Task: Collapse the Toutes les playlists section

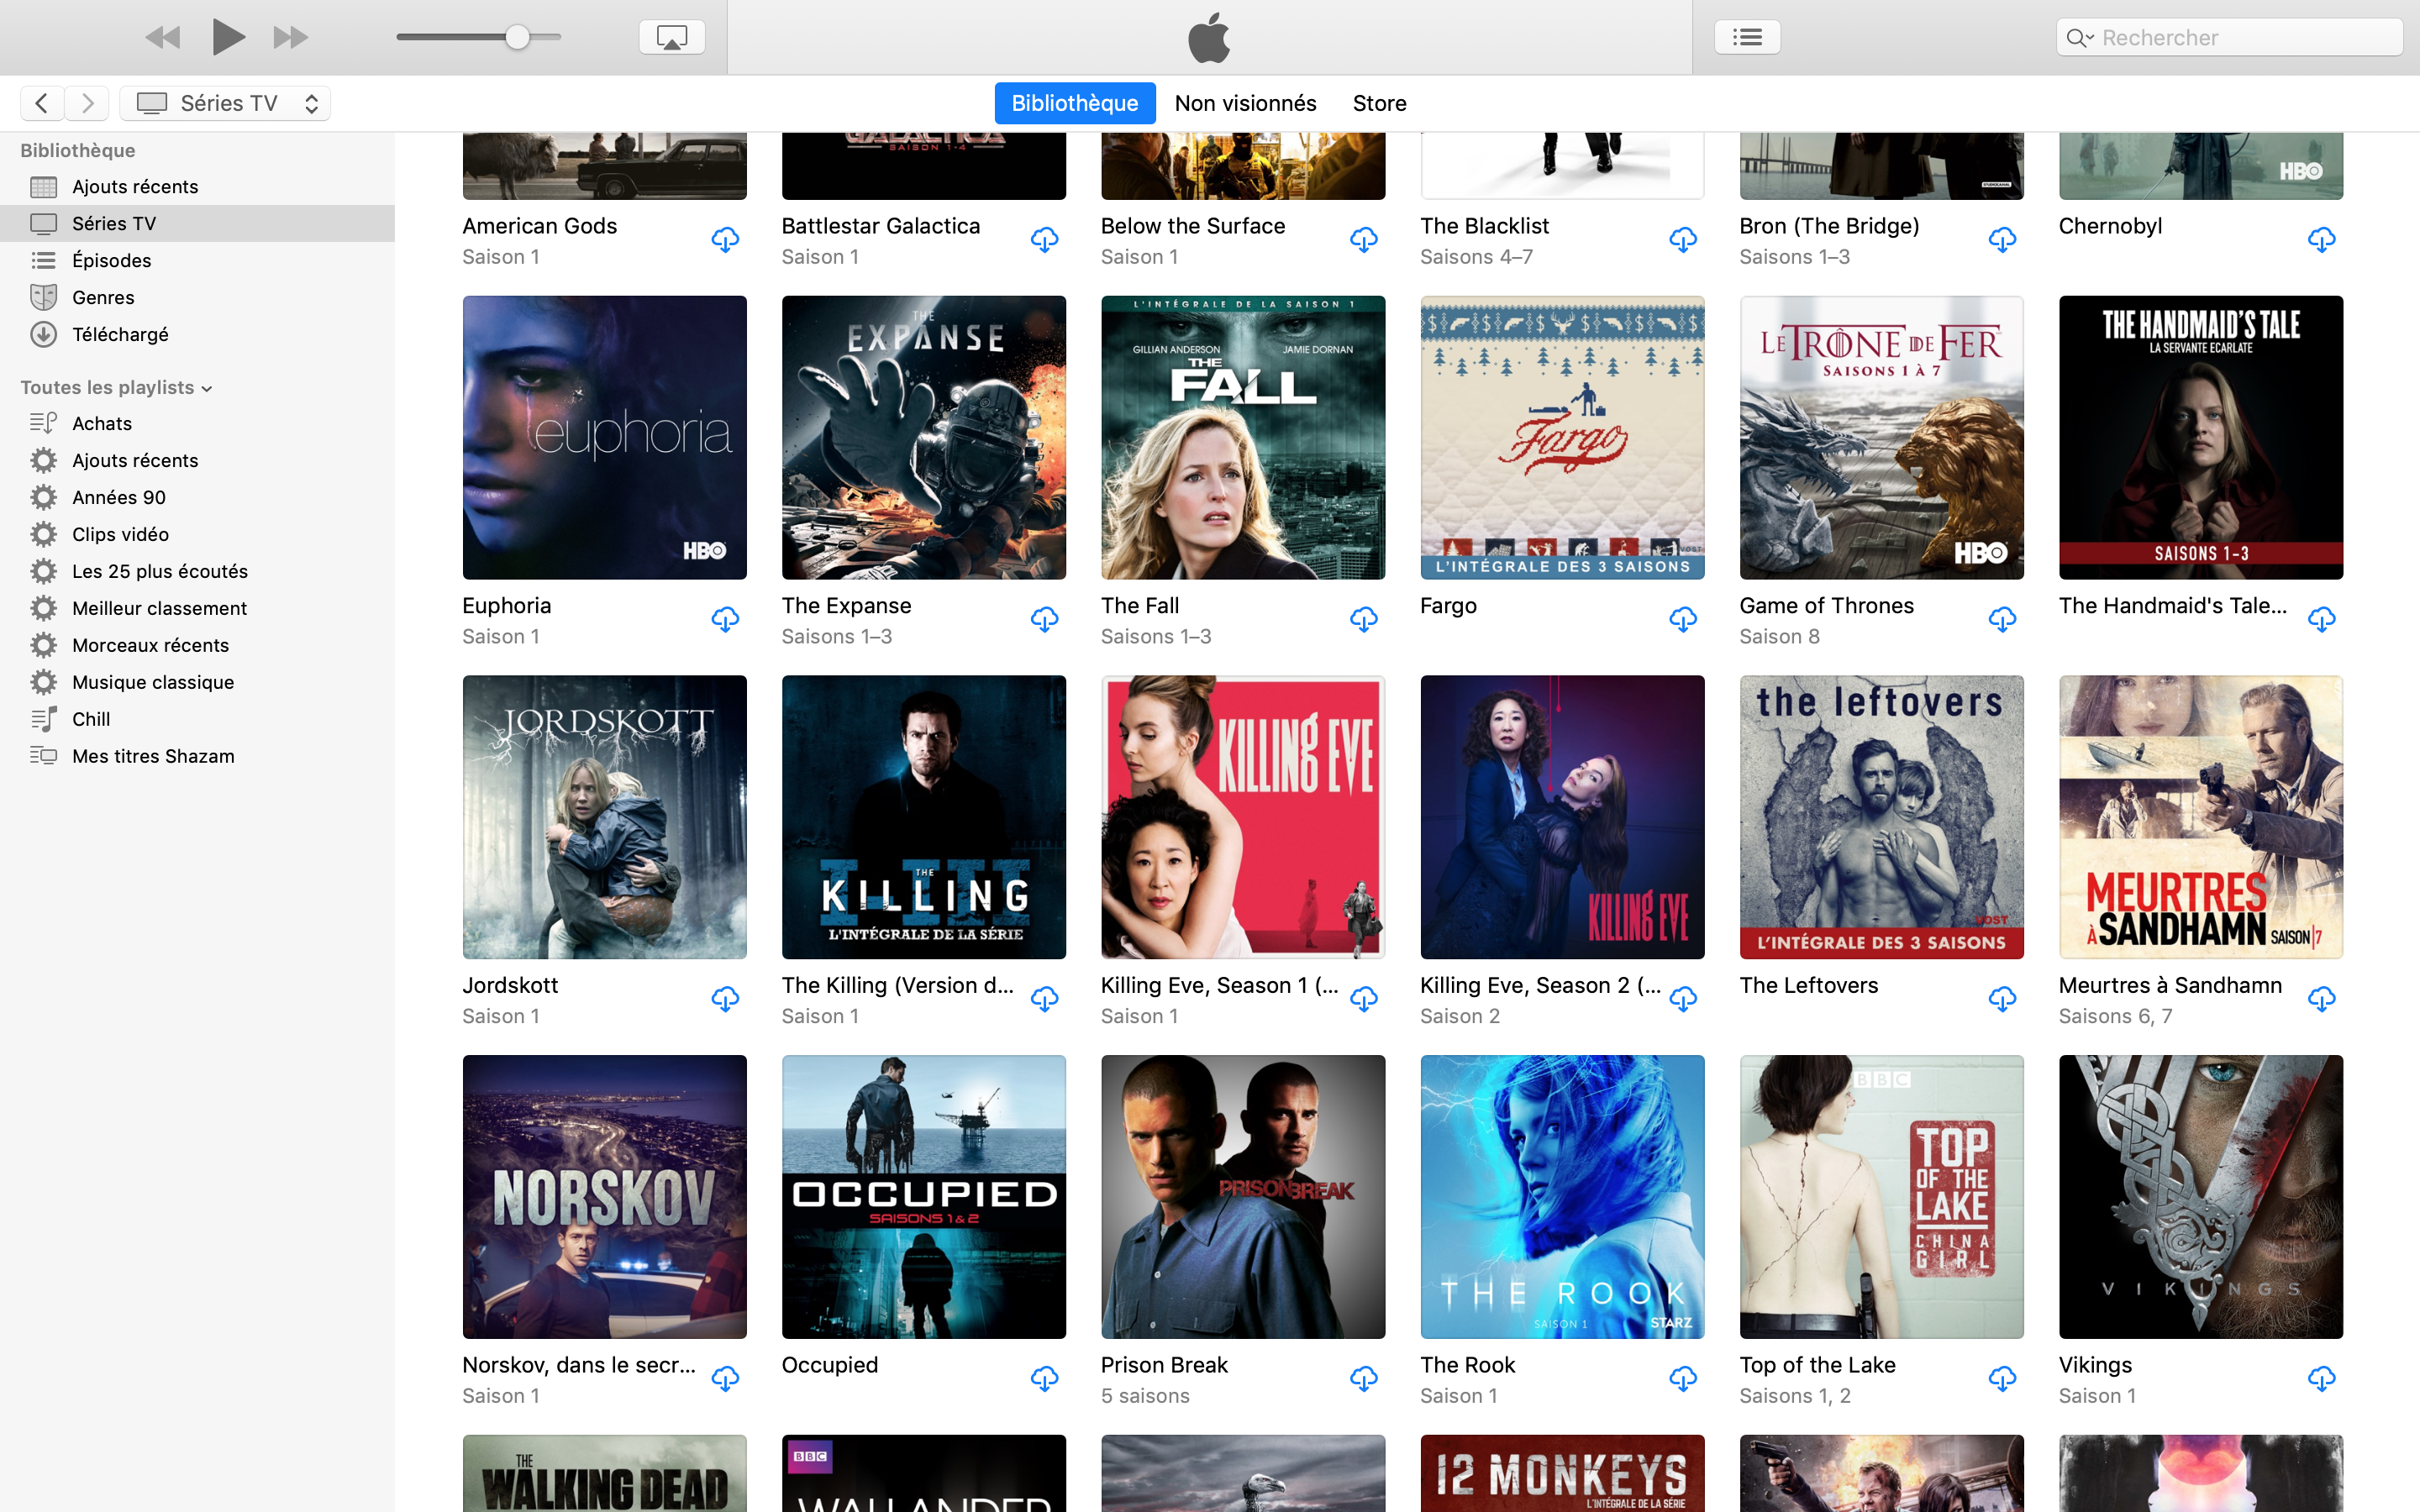Action: pyautogui.click(x=207, y=389)
